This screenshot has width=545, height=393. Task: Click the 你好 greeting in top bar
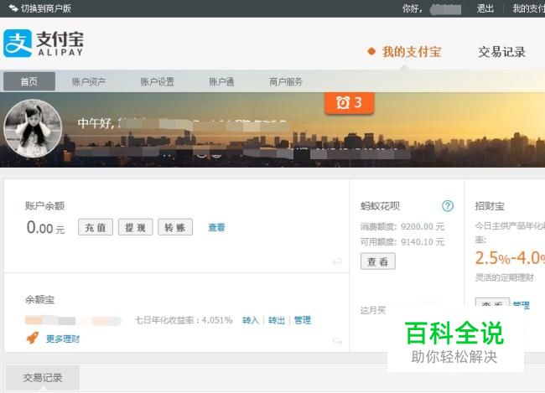click(412, 8)
